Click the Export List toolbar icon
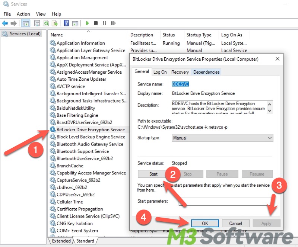Screen dimensions: 298x247 55,23
